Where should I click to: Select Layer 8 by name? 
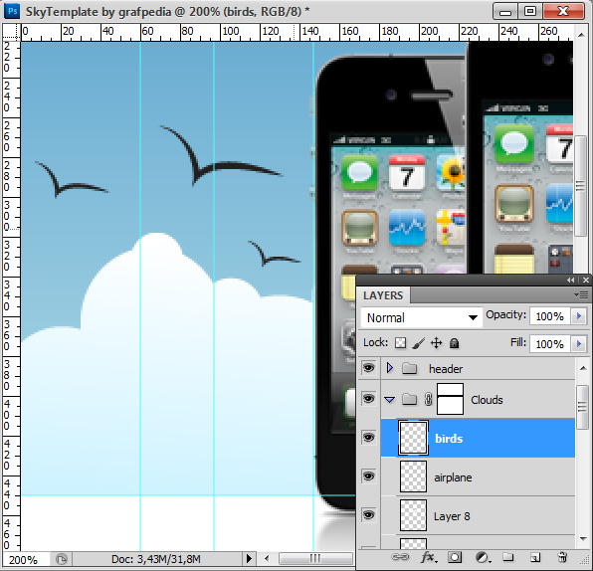pyautogui.click(x=452, y=516)
